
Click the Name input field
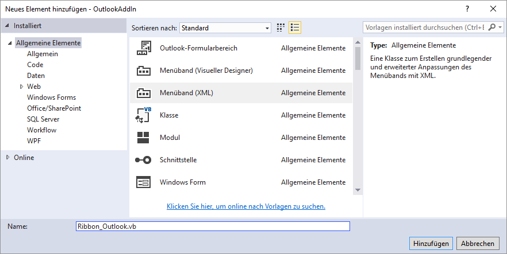pyautogui.click(x=213, y=226)
